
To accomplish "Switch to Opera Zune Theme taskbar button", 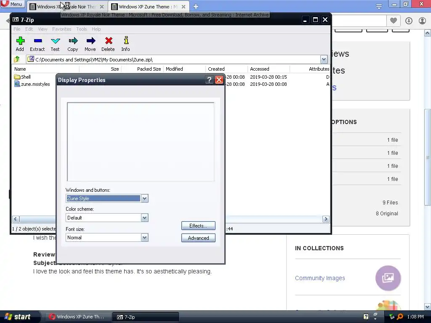I will [78, 317].
